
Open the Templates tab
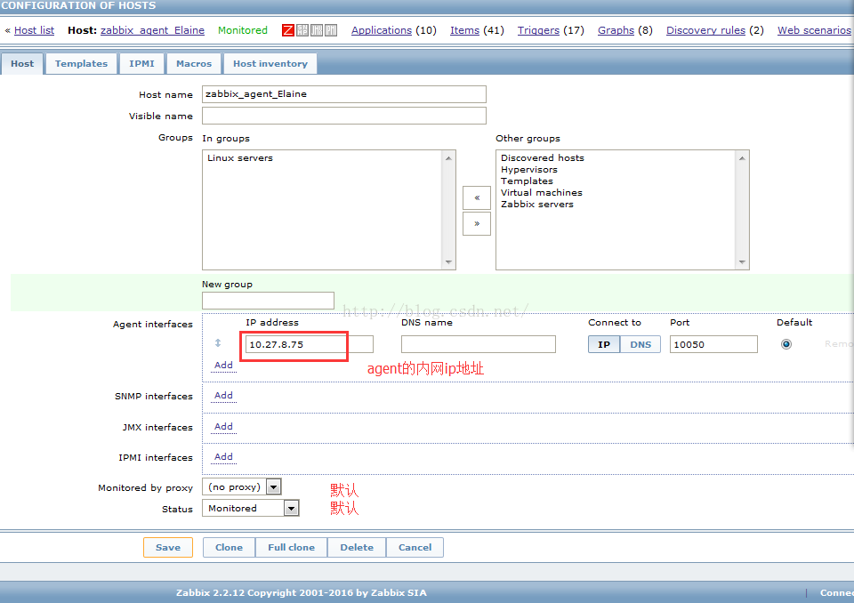81,64
